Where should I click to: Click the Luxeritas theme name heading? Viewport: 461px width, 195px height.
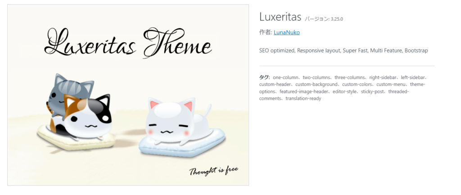[280, 17]
